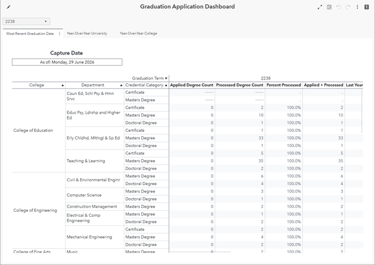
Task: Click the undo arrow icon
Action: pyautogui.click(x=339, y=7)
